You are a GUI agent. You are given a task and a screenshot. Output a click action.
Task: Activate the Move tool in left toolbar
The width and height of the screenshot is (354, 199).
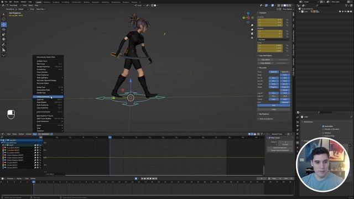tap(4, 24)
